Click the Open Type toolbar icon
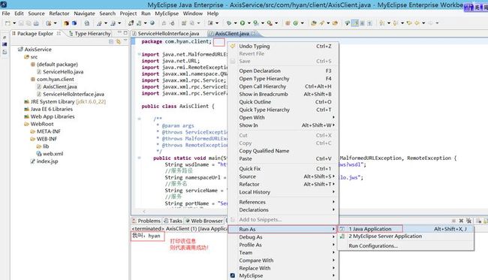Screen dimensions: 488x280 click(x=314, y=23)
